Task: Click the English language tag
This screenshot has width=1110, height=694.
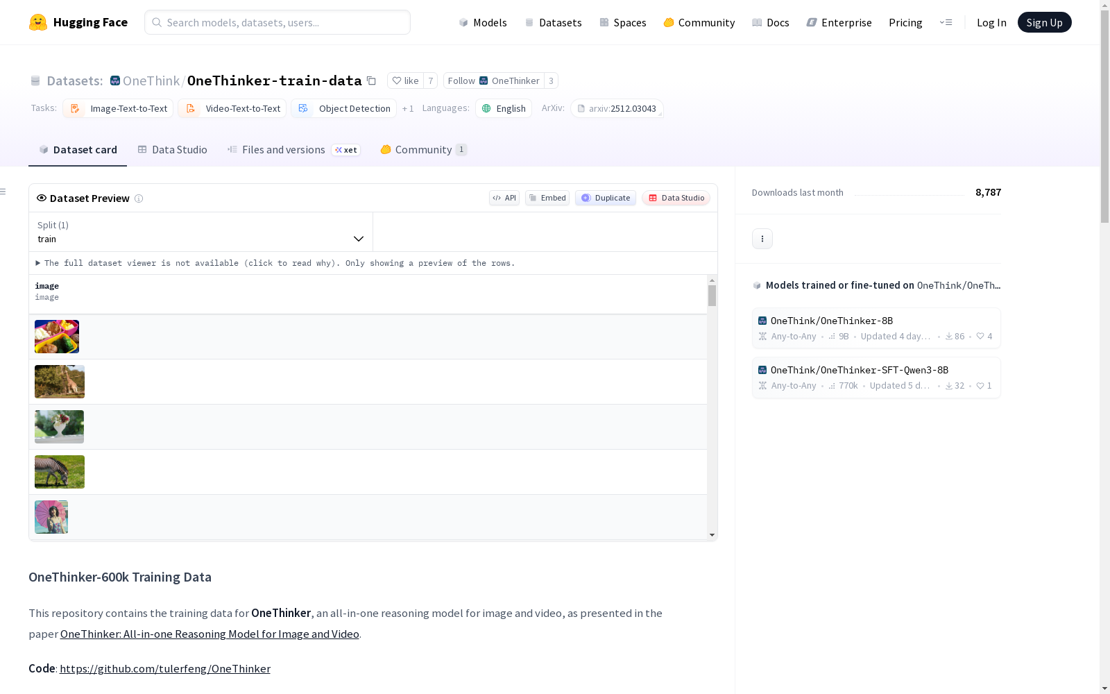Action: [504, 108]
